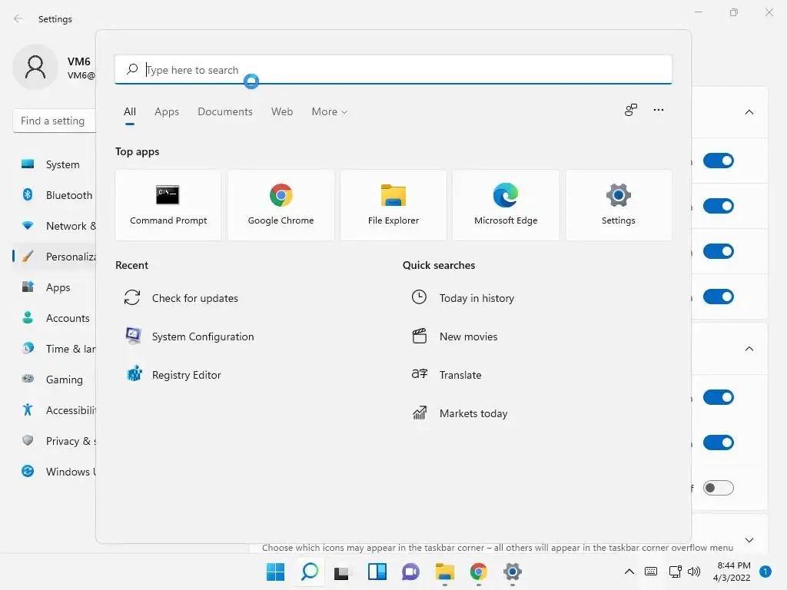Run Translate quick search
Image resolution: width=787 pixels, height=590 pixels.
click(x=447, y=375)
